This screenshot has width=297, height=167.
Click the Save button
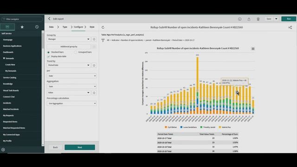click(x=269, y=19)
